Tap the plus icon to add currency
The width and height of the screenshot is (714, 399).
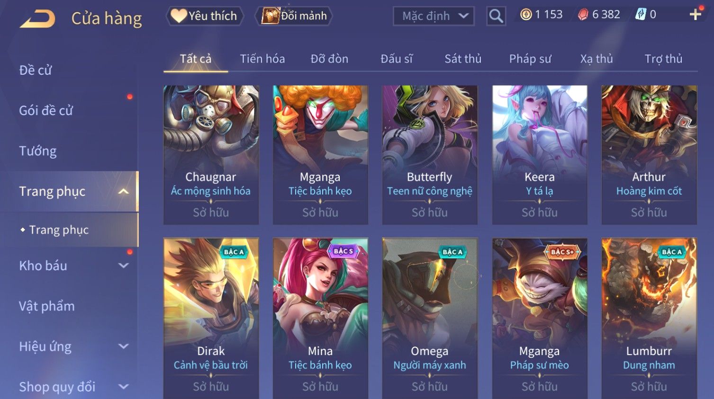pyautogui.click(x=695, y=15)
